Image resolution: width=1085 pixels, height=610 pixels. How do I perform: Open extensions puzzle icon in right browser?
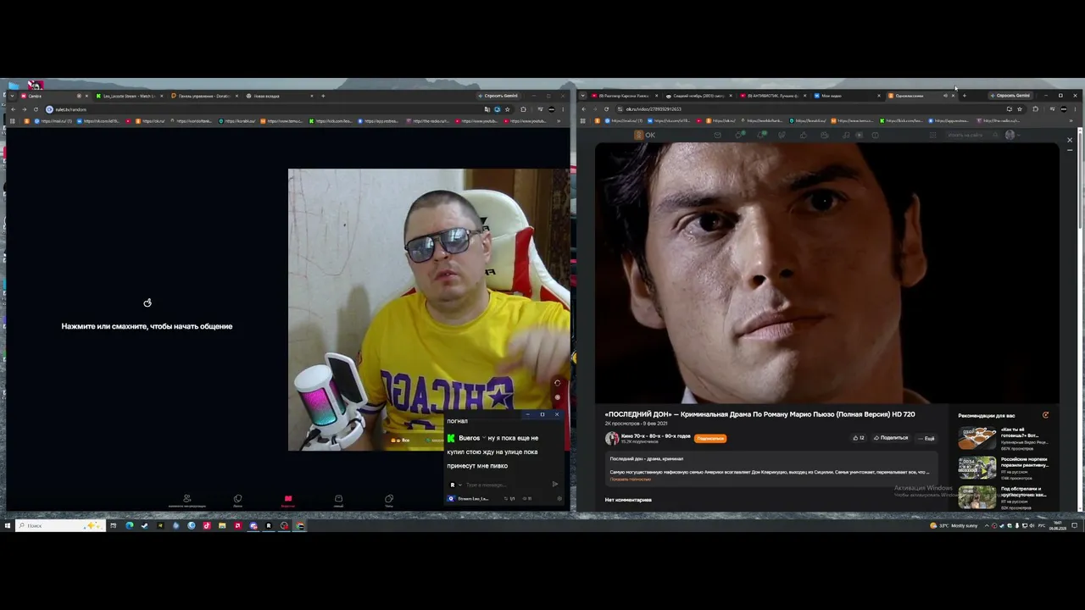click(1035, 109)
